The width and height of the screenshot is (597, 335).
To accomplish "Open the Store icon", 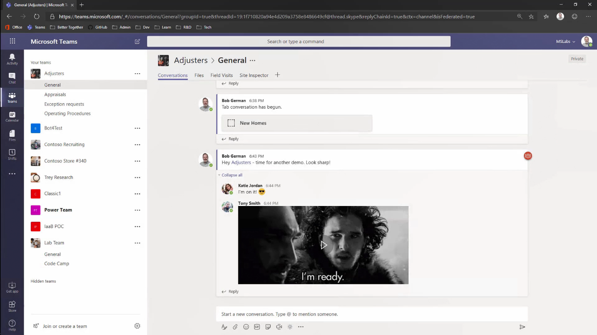I will (x=12, y=306).
